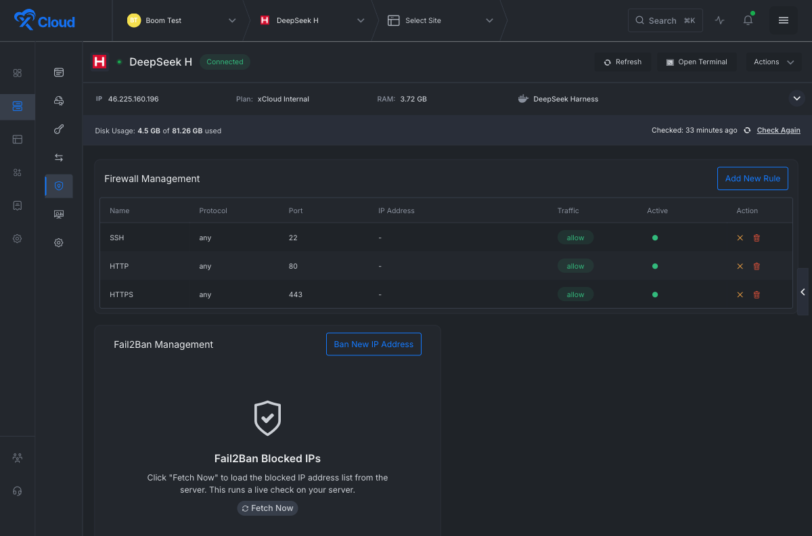The width and height of the screenshot is (812, 536).
Task: Click the SSH row active indicator
Action: pos(655,238)
